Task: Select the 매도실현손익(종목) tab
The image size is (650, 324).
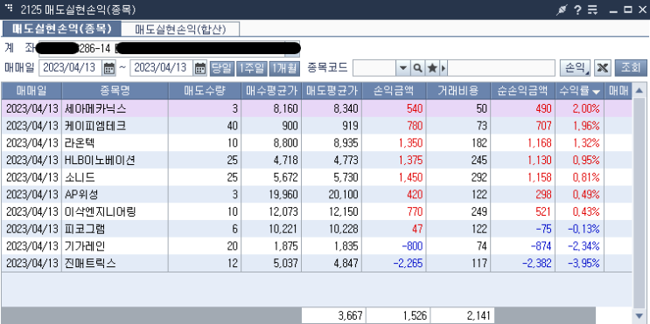Action: 62,29
